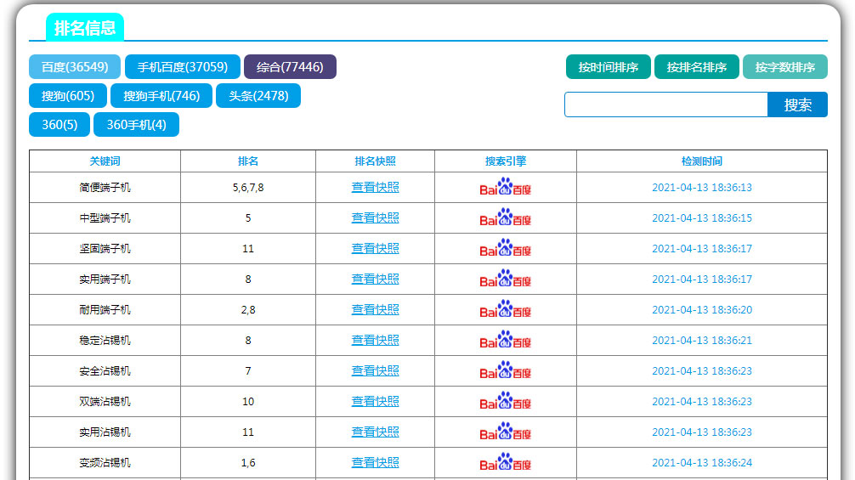Focus the keyword search input field
Screen dimensions: 855x480
tap(665, 104)
